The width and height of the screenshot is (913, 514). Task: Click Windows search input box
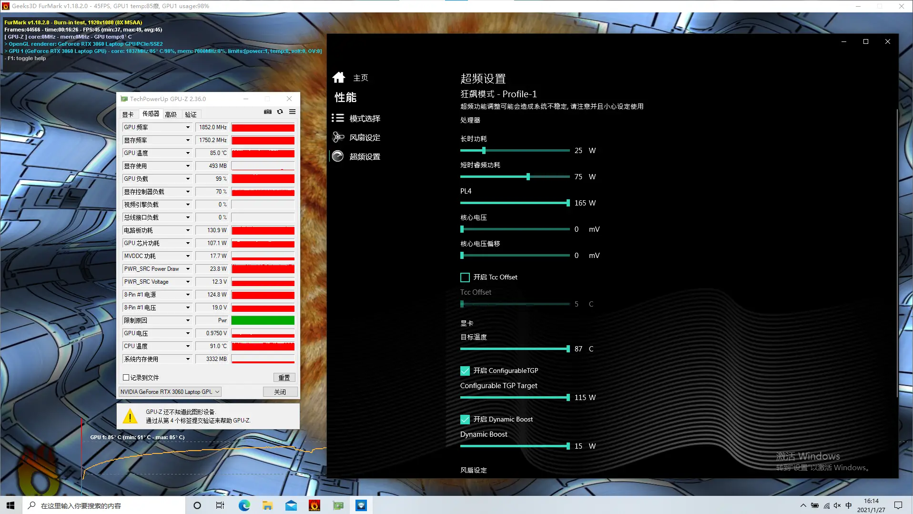104,505
